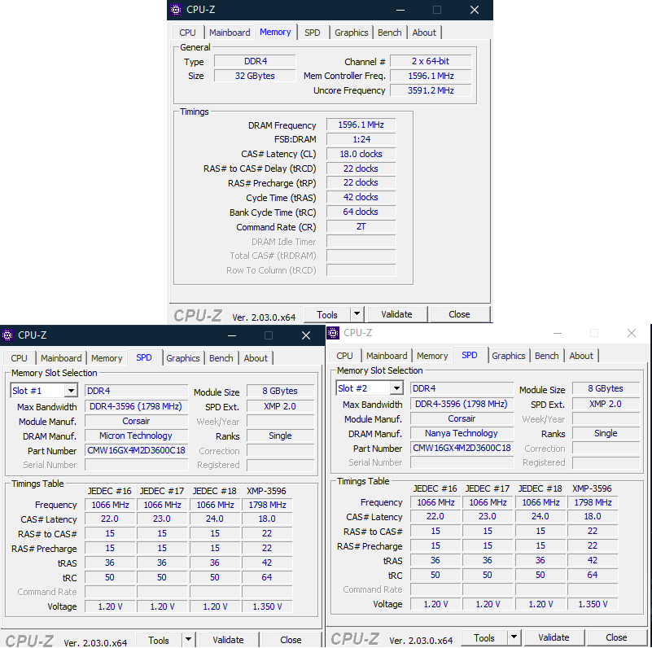Switch to the SPD tab in the top window
The width and height of the screenshot is (652, 648).
313,33
